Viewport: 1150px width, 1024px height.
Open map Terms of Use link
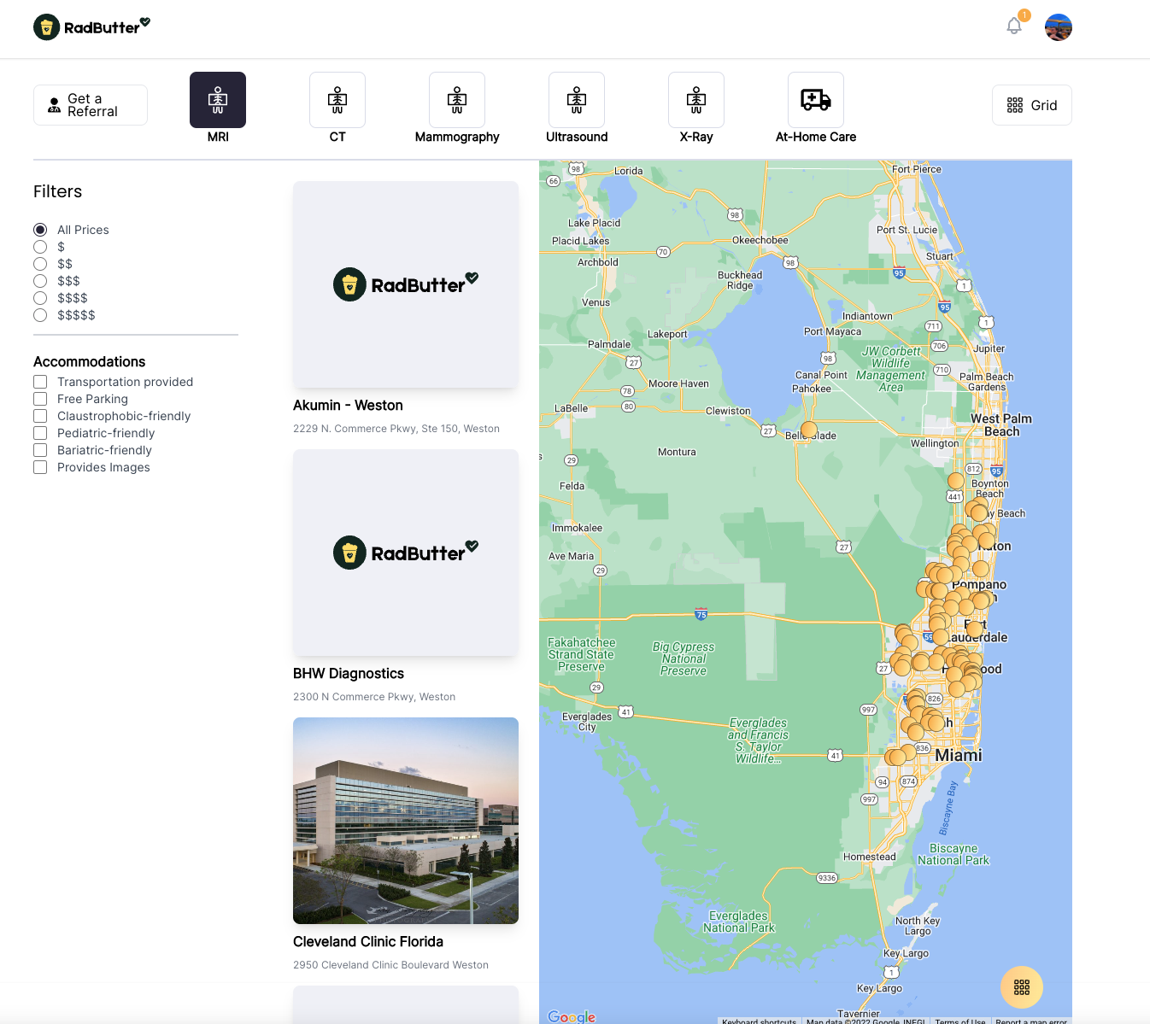pos(960,1021)
